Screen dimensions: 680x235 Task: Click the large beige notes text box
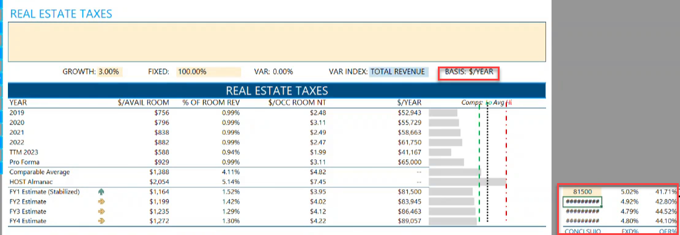coord(276,42)
